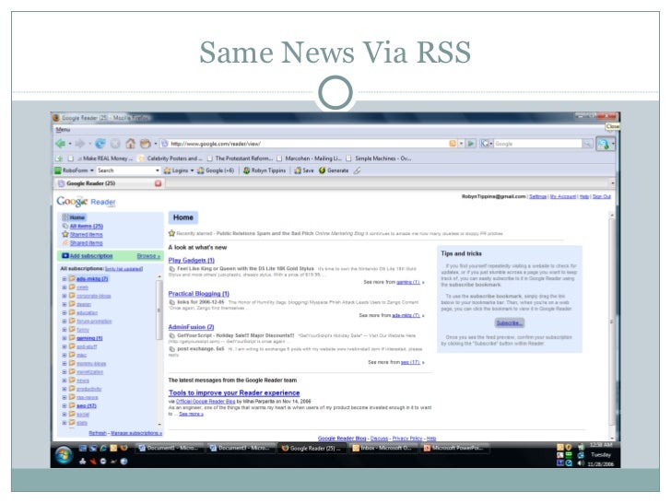Click the Firefox quick launch icon
Image resolution: width=671 pixels, height=503 pixels.
click(x=124, y=449)
